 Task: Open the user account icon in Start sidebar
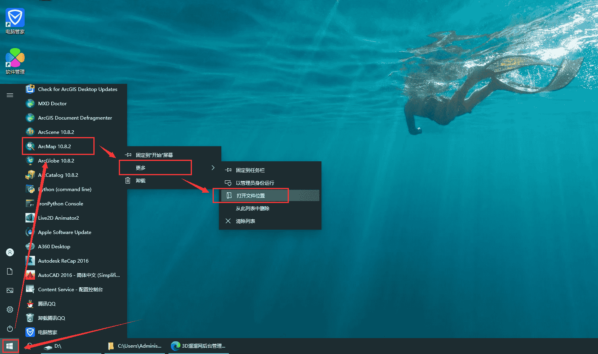(10, 252)
